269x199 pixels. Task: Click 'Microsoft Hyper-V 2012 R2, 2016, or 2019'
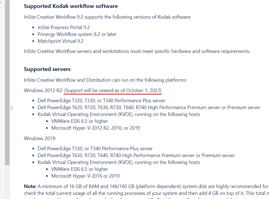click(x=95, y=128)
